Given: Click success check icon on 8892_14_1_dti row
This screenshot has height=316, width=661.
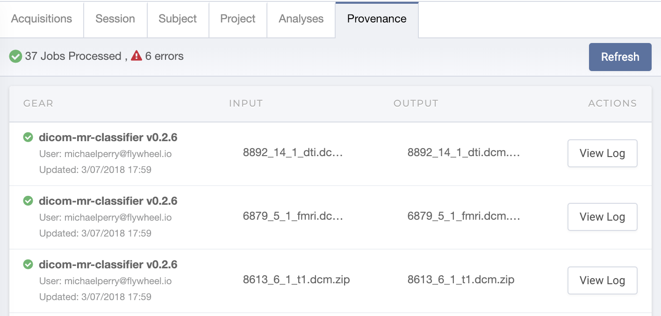Looking at the screenshot, I should pyautogui.click(x=28, y=137).
